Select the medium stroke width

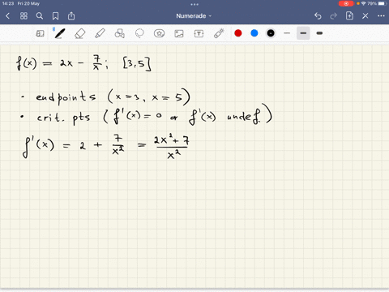[x=303, y=33]
